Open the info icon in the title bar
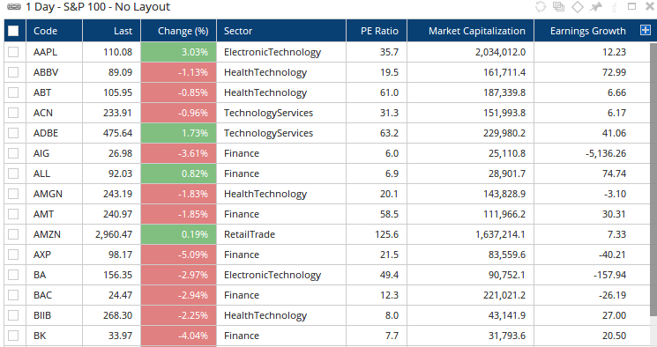The image size is (657, 347). pos(615,7)
